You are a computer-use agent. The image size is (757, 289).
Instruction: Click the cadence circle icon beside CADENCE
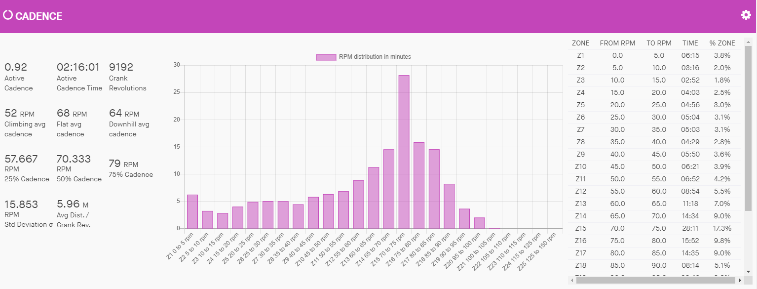(7, 15)
